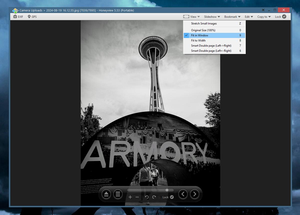The image size is (300, 215).
Task: Open the EXIF info panel
Action: [x=18, y=17]
